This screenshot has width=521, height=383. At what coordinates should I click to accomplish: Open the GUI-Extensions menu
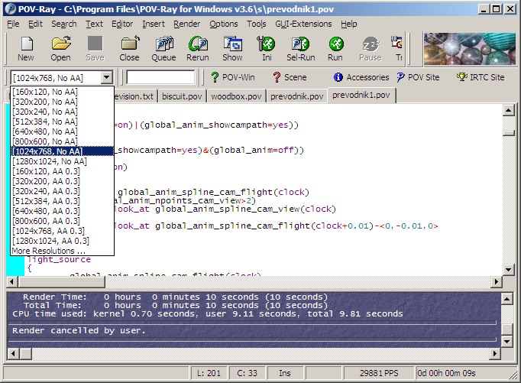(x=303, y=24)
